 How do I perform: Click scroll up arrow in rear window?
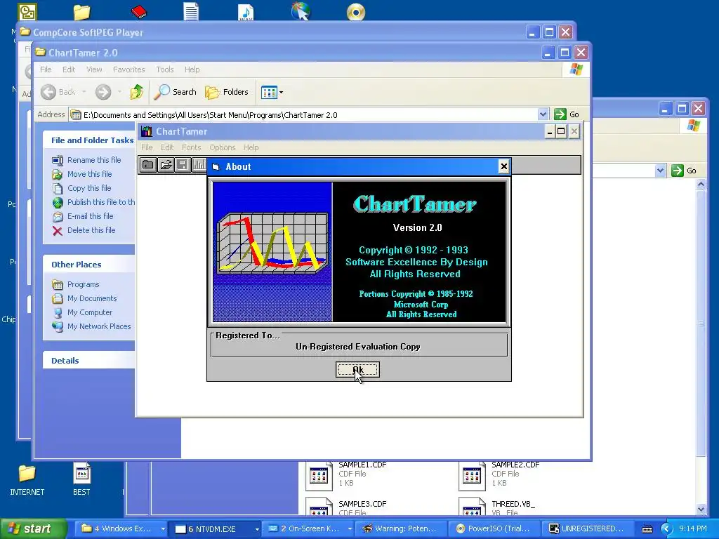[x=701, y=185]
